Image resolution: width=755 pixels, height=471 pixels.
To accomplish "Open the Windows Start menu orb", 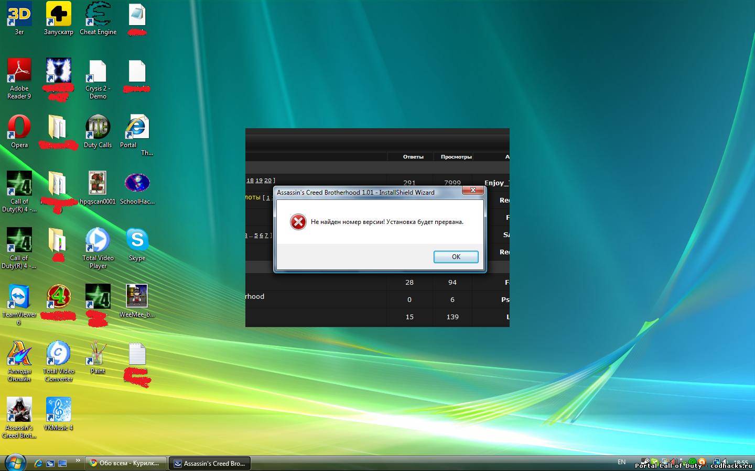I will pos(15,463).
